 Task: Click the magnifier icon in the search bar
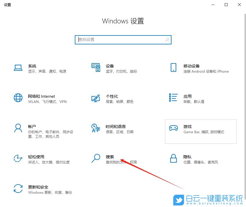point(167,39)
